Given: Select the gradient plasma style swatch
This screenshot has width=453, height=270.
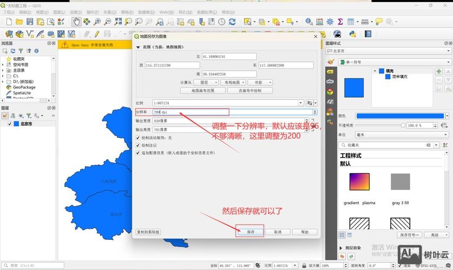Looking at the screenshot, I should tap(359, 181).
